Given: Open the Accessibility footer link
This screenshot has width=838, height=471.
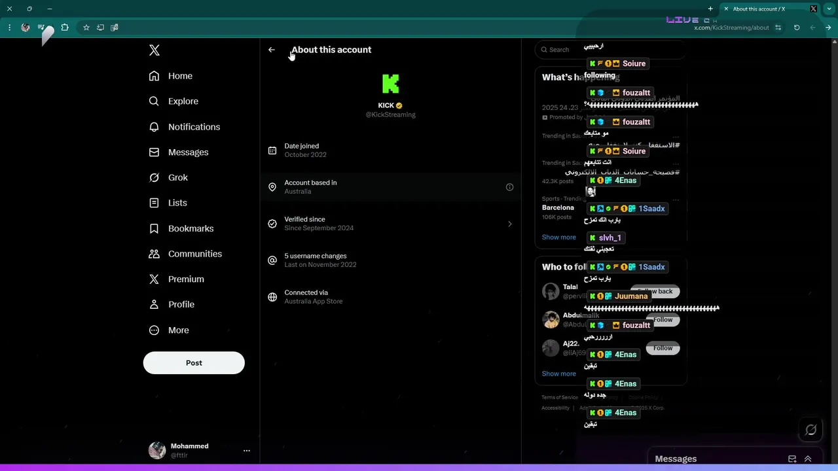Looking at the screenshot, I should coord(555,408).
